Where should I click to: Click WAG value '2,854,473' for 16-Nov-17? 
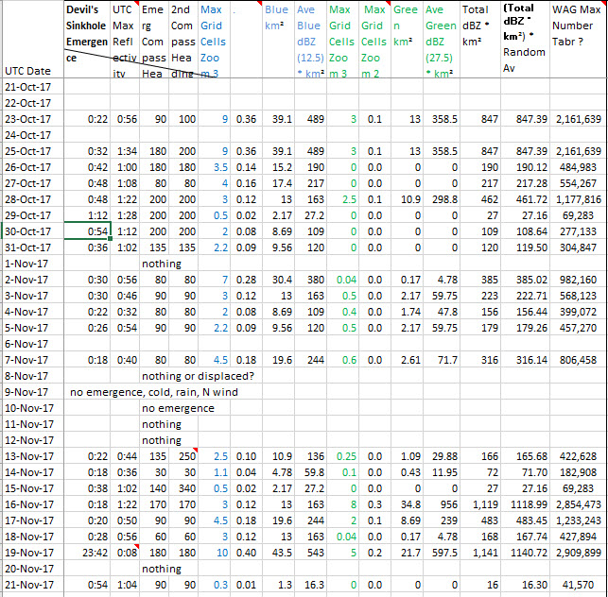coord(579,504)
